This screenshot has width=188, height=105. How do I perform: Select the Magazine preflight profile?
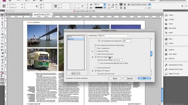[75, 39]
